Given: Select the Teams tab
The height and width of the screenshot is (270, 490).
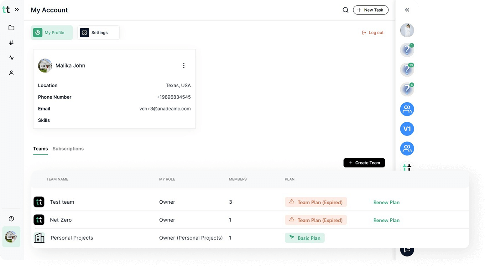Looking at the screenshot, I should [x=40, y=149].
